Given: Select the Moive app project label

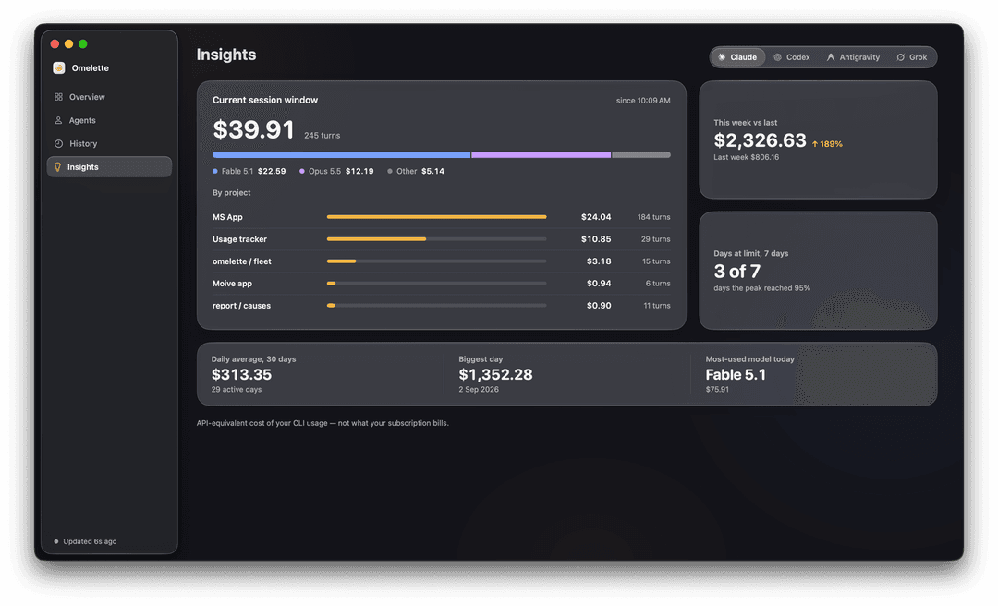Looking at the screenshot, I should click(x=232, y=284).
